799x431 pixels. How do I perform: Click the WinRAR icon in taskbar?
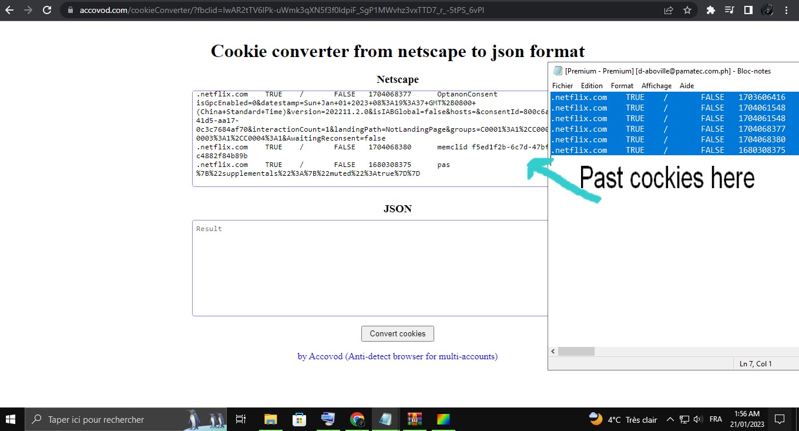click(x=415, y=419)
